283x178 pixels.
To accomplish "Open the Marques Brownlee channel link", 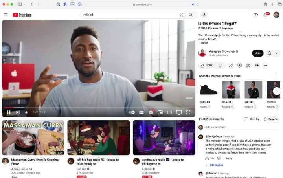I will (x=222, y=51).
